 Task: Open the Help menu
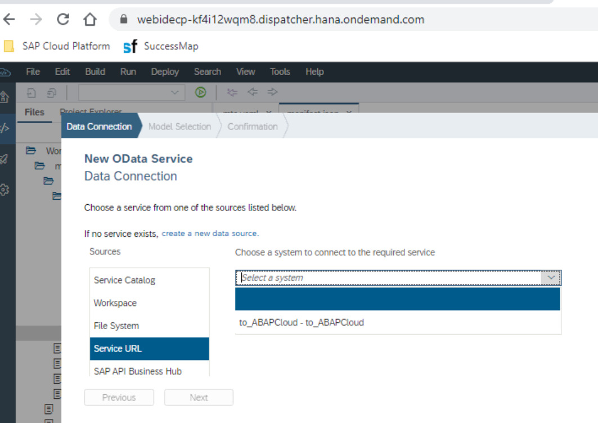(x=314, y=71)
